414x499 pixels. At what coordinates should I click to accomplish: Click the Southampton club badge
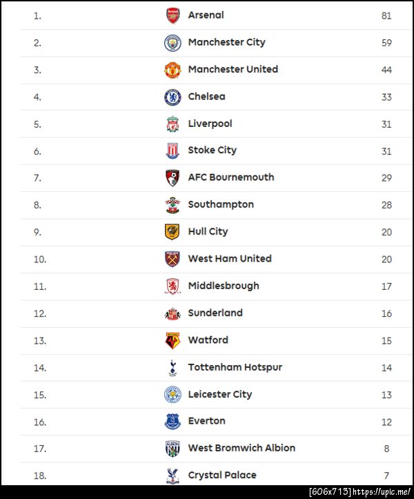pos(172,205)
